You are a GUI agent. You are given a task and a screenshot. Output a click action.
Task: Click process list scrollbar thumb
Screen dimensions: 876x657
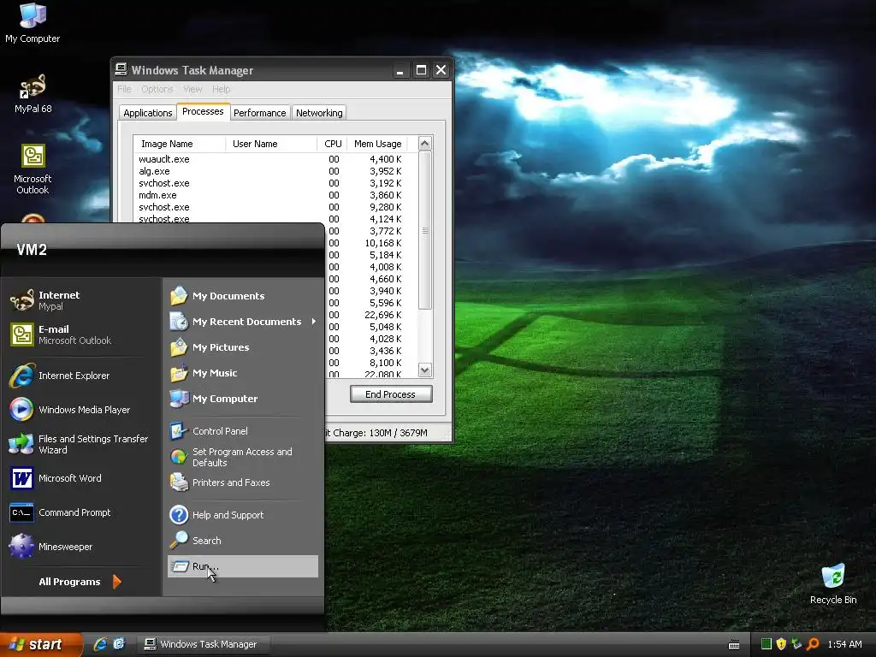coord(424,230)
